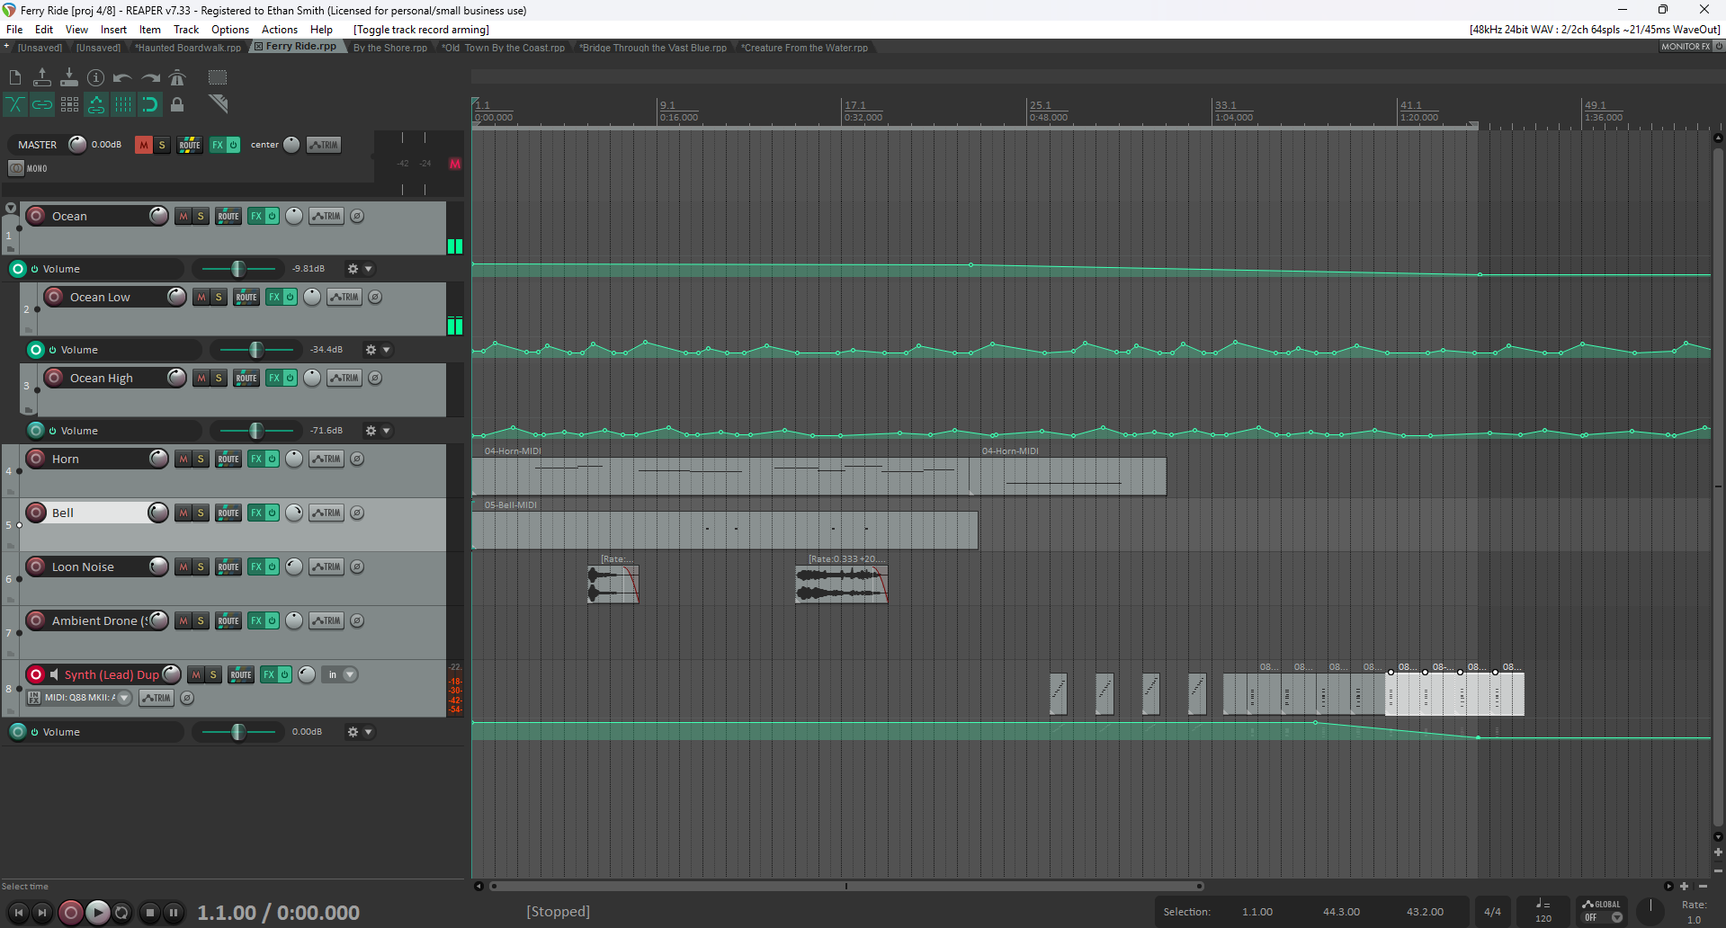Click the Redo arrow in the toolbar
This screenshot has width=1726, height=928.
(x=150, y=78)
